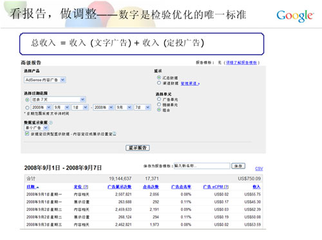This screenshot has height=240, width=322.
Task: Choose the 链接单元 radio option
Action: pyautogui.click(x=159, y=104)
